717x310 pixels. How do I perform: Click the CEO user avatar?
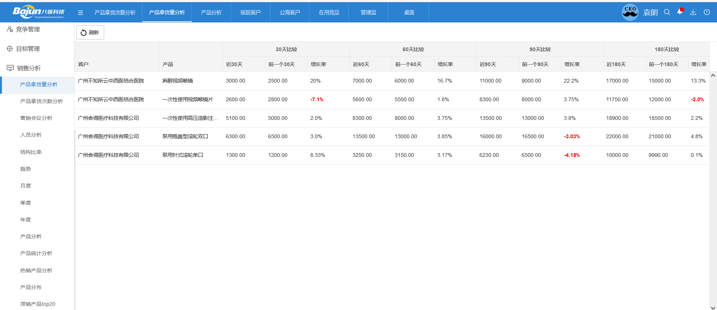[630, 12]
